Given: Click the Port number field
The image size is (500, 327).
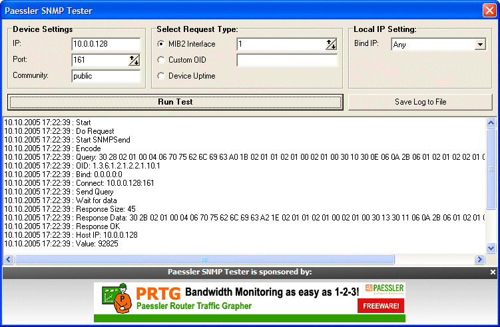Looking at the screenshot, I should coord(100,60).
